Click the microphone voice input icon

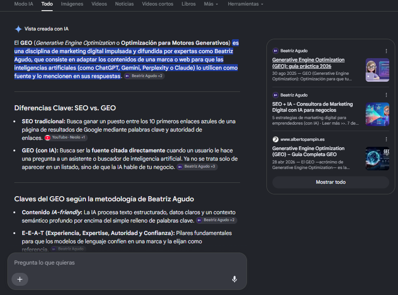tap(234, 279)
